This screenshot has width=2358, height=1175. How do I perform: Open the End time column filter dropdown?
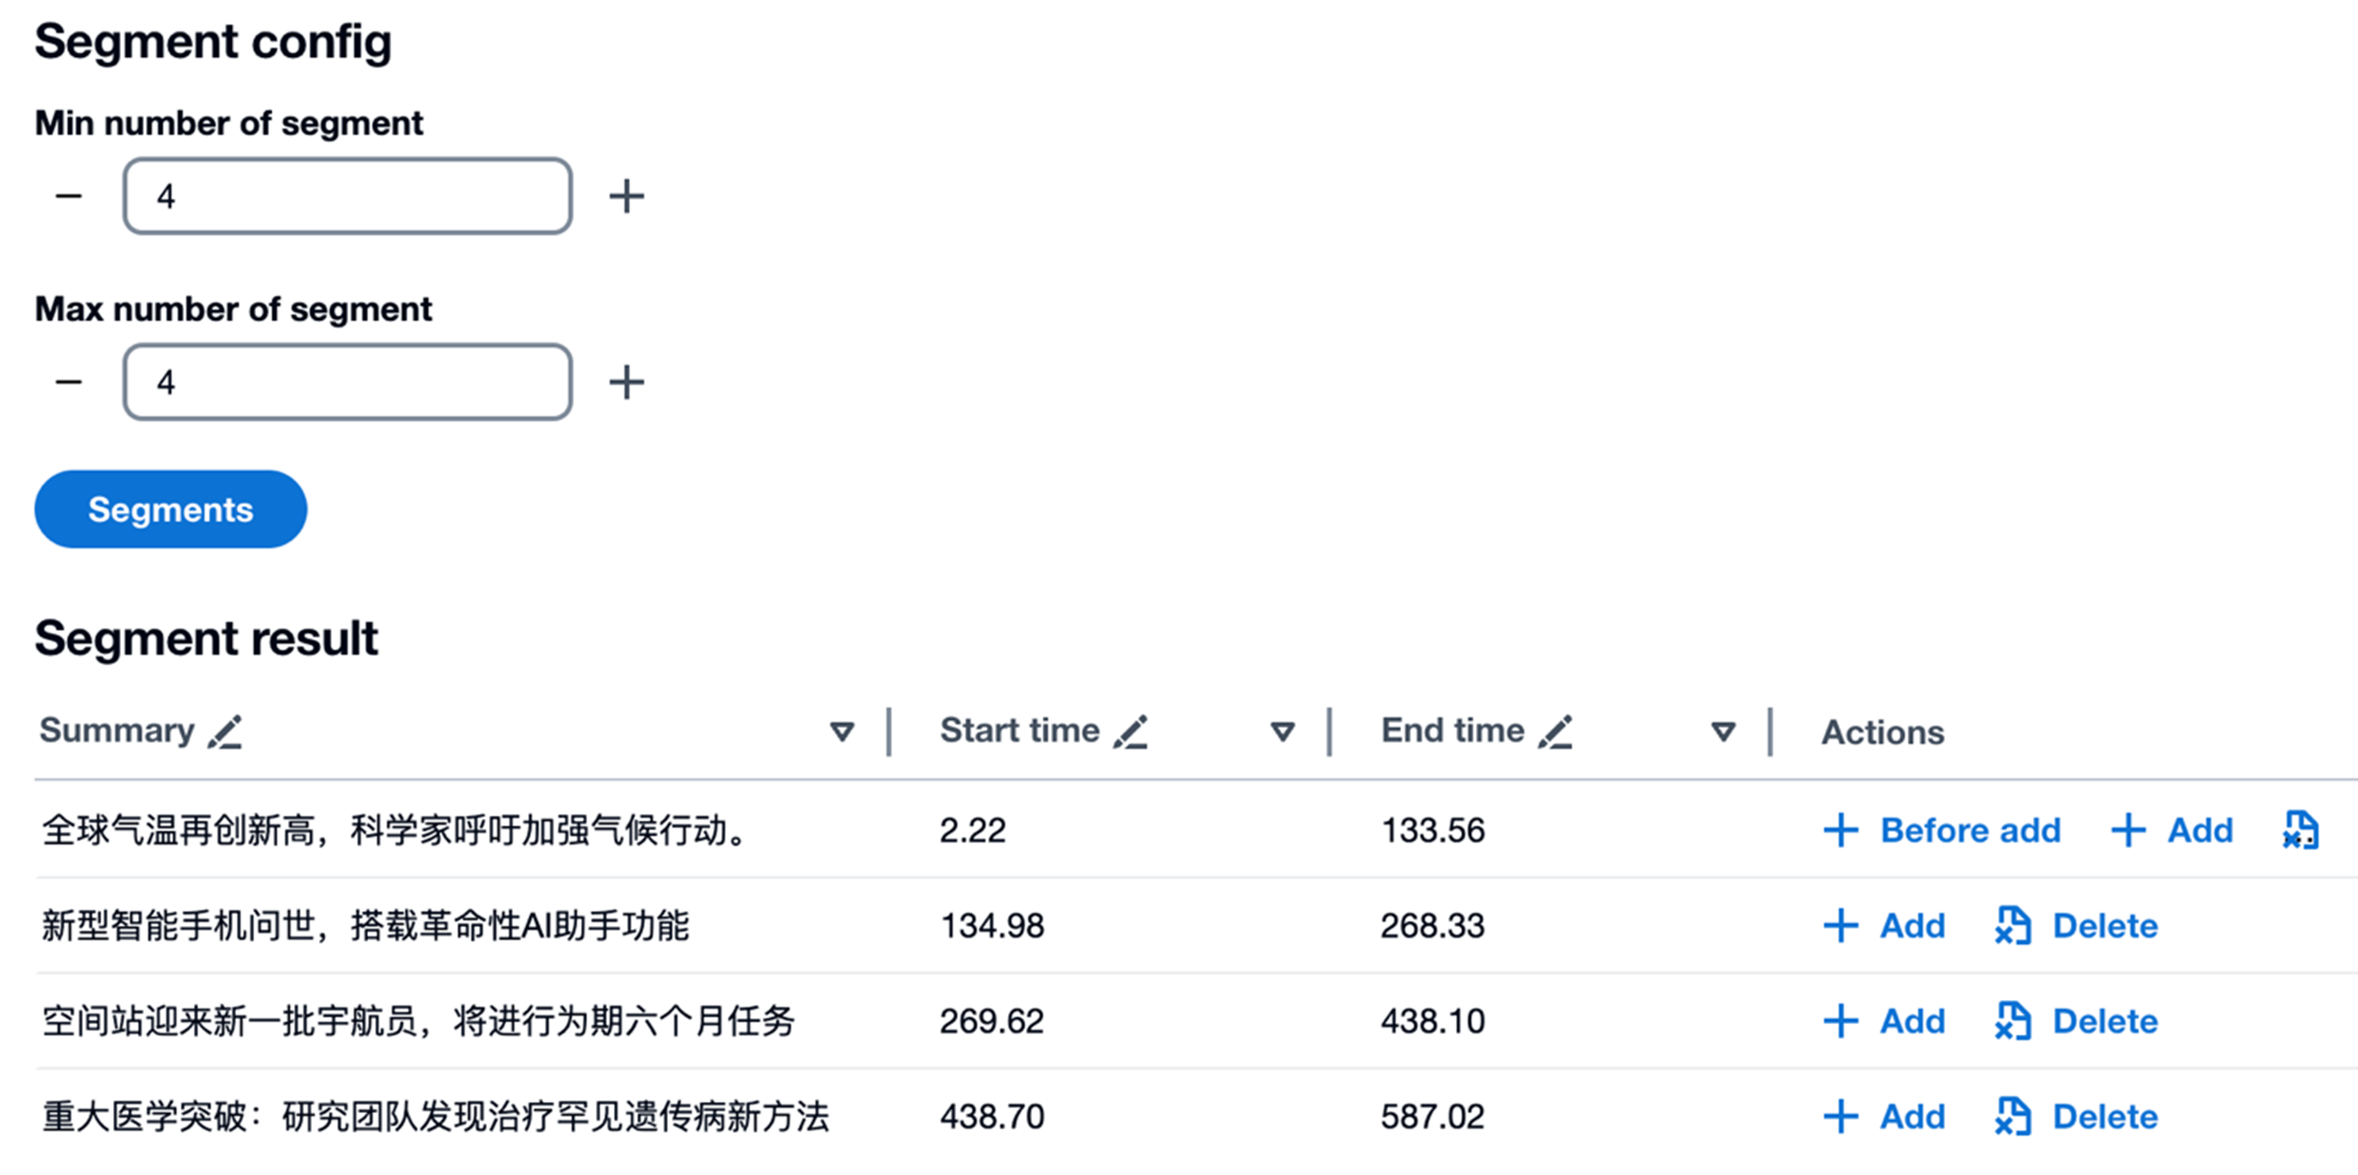click(x=1723, y=731)
